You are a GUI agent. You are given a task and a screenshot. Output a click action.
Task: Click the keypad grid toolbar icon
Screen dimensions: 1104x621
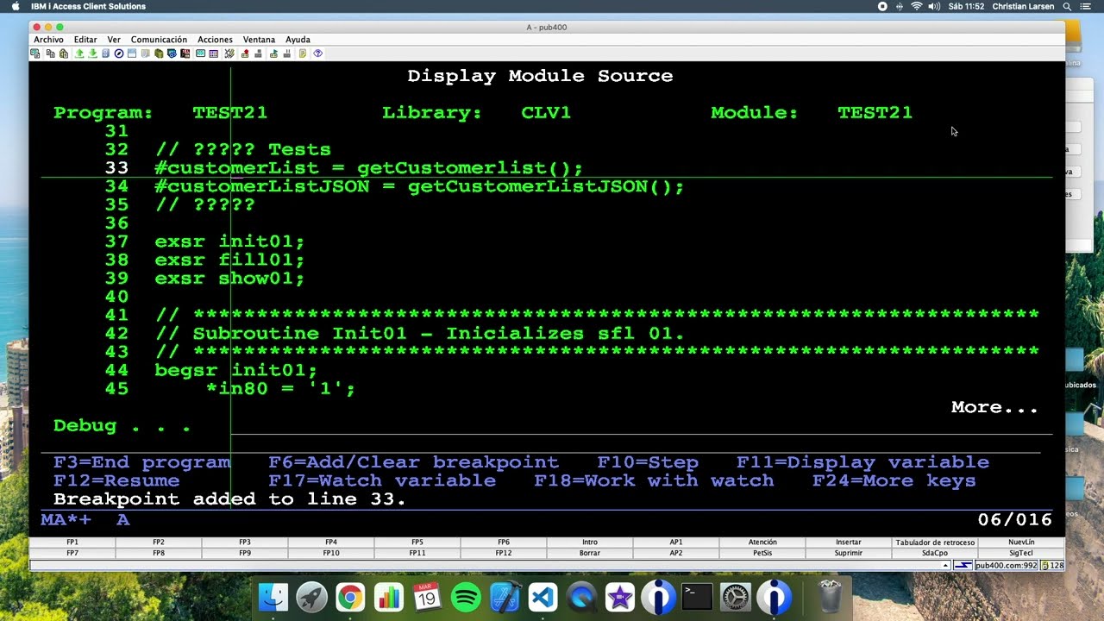213,53
